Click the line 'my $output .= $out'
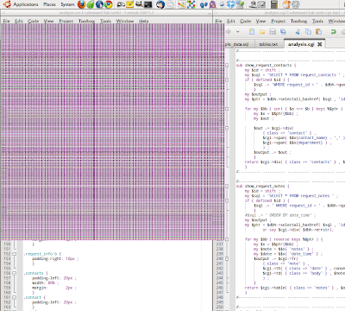 pyautogui.click(x=273, y=152)
